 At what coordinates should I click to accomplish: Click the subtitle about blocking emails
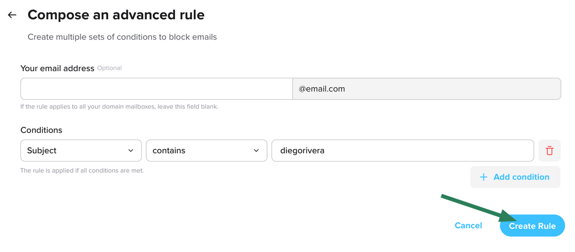point(122,37)
